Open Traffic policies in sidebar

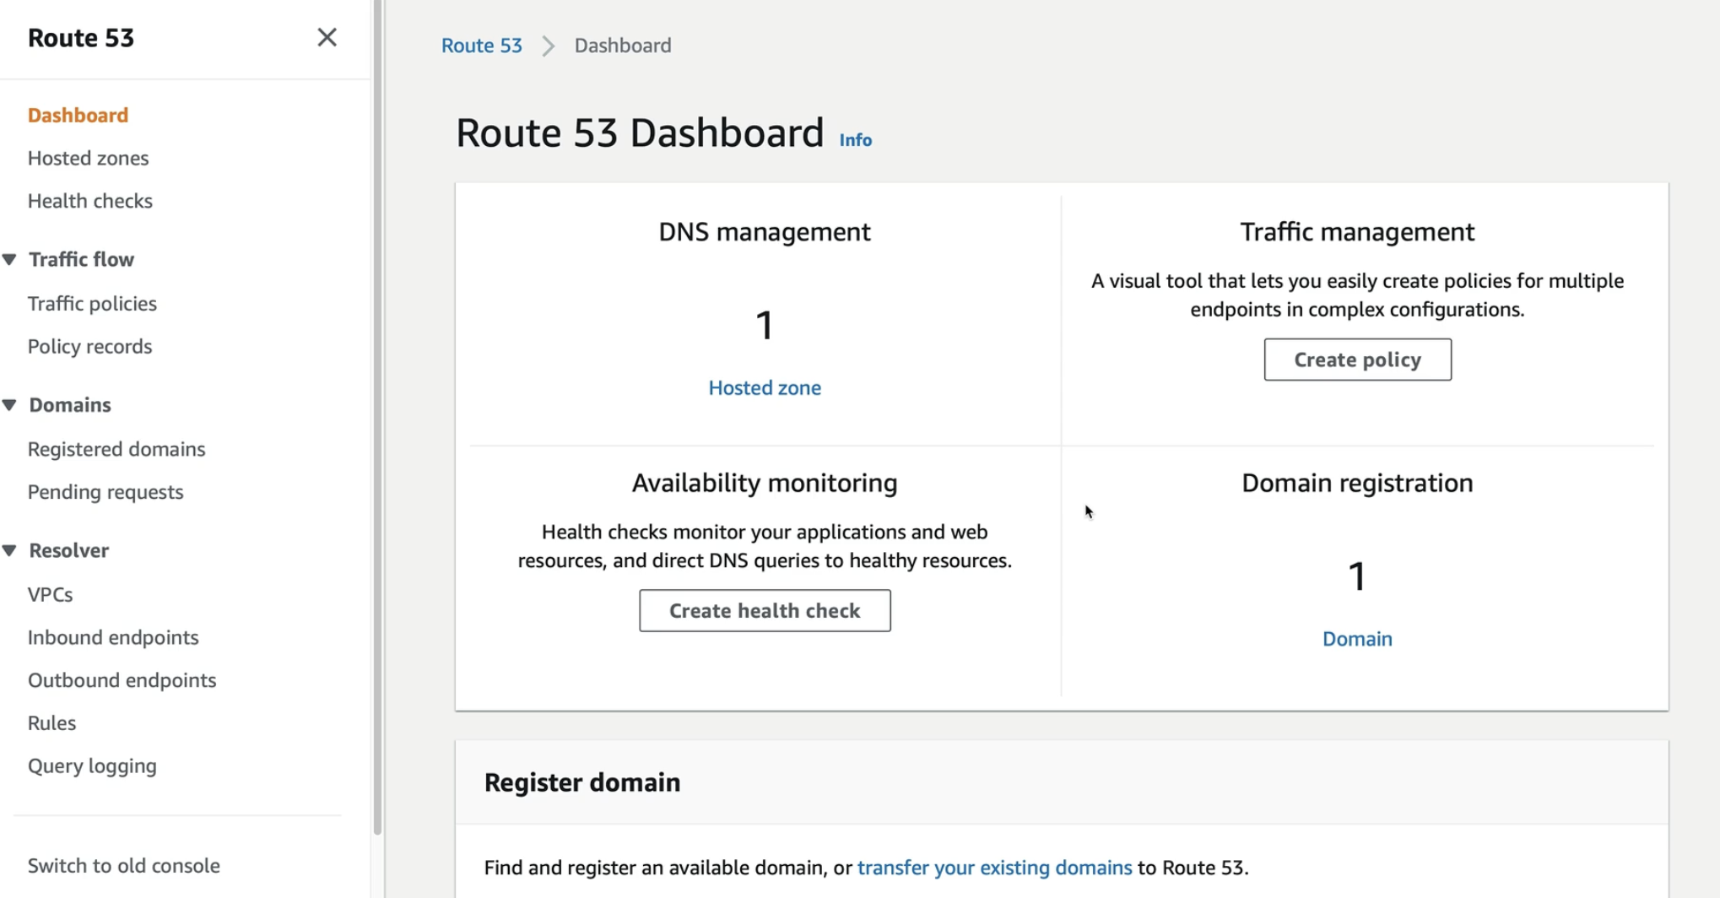click(92, 303)
